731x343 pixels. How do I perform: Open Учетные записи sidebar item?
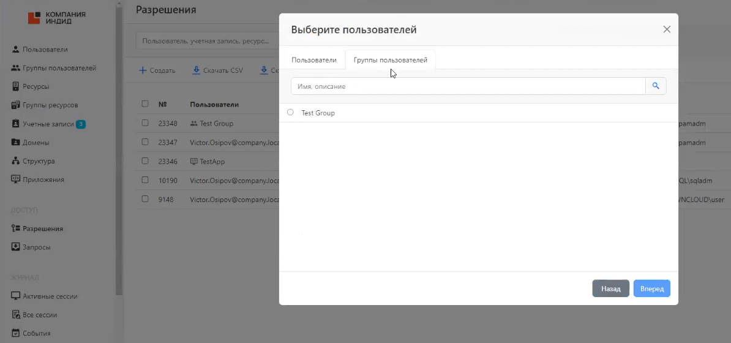[47, 124]
